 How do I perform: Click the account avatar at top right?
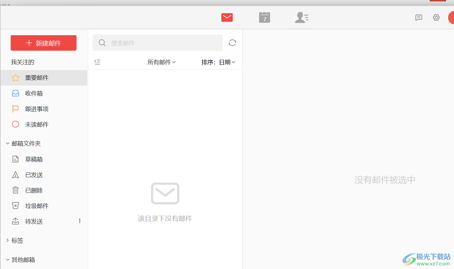(451, 17)
